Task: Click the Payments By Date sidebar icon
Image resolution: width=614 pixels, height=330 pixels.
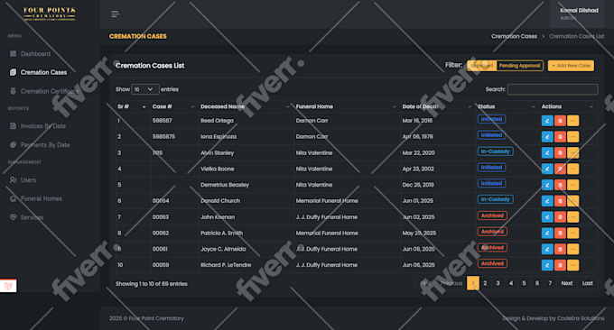Action: click(13, 144)
